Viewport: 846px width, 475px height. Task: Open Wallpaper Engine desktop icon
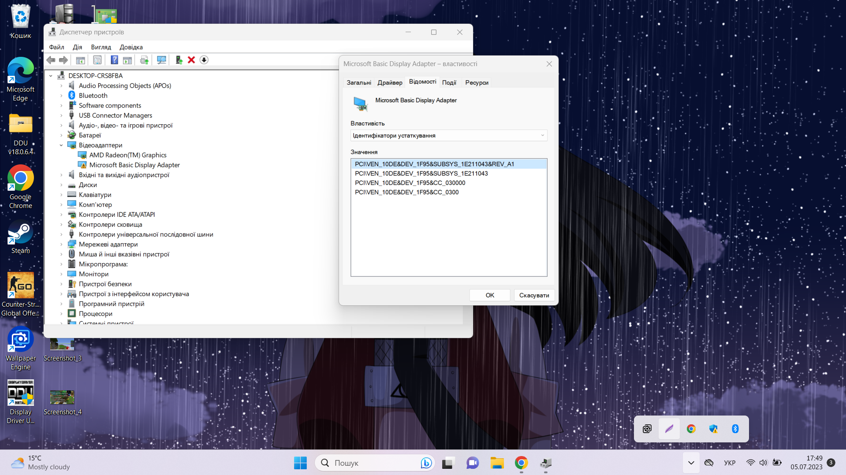pos(20,348)
